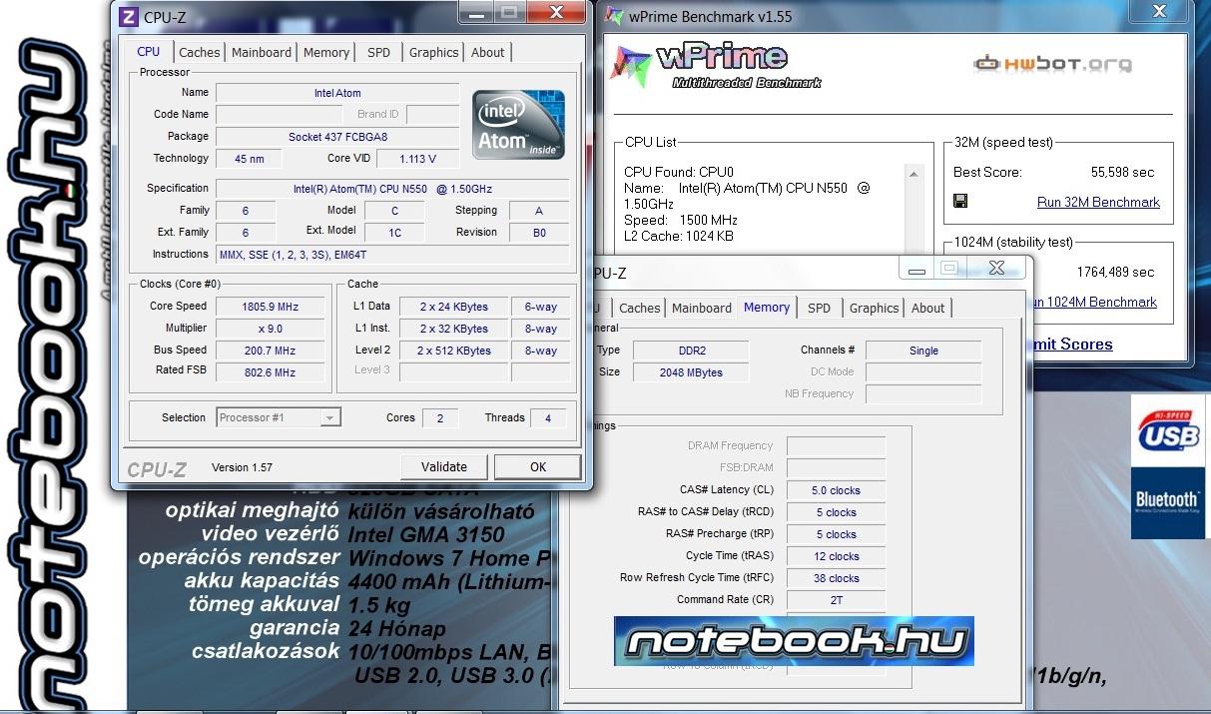Click the Name field showing Intel Atom

337,93
